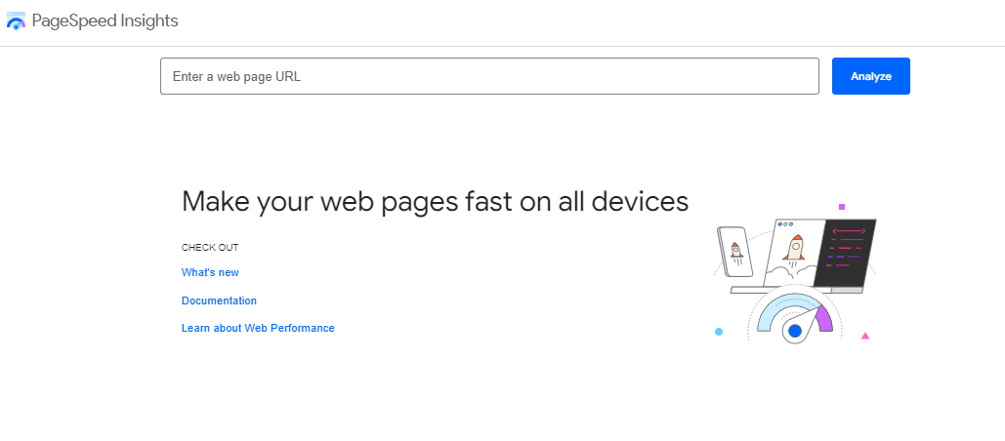
Task: Click the PageSpeed Insights title text
Action: 105,20
